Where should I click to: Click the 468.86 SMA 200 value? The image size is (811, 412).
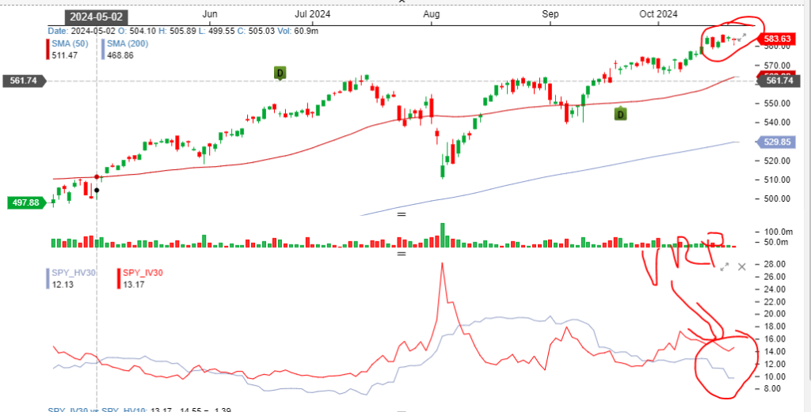point(120,55)
